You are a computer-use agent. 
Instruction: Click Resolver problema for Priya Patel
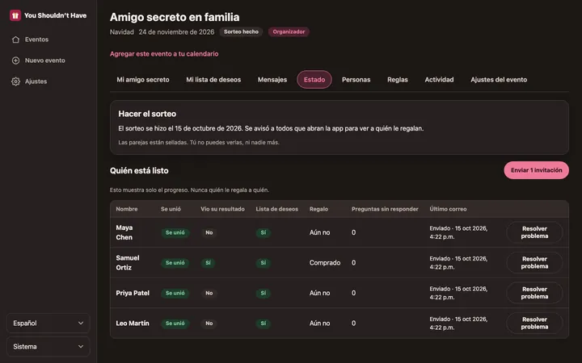[534, 293]
